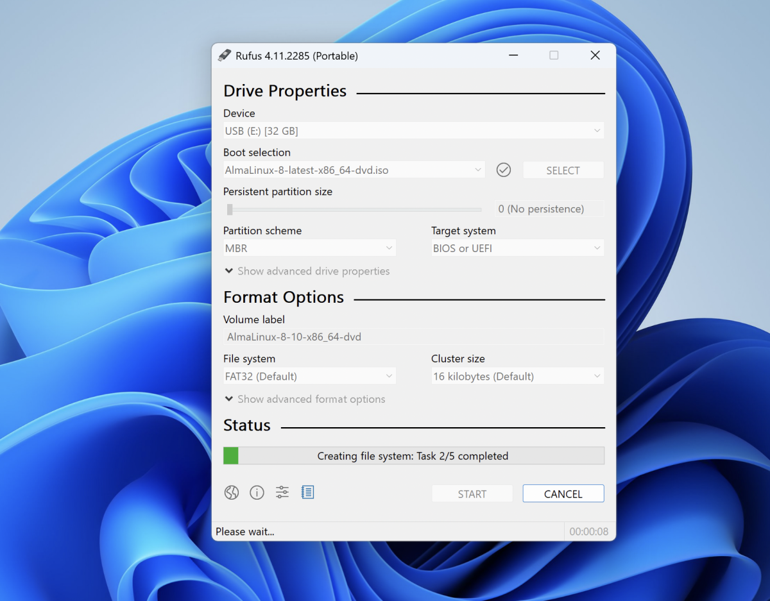Click the Rufus USB title bar icon
The height and width of the screenshot is (601, 770).
click(x=224, y=56)
